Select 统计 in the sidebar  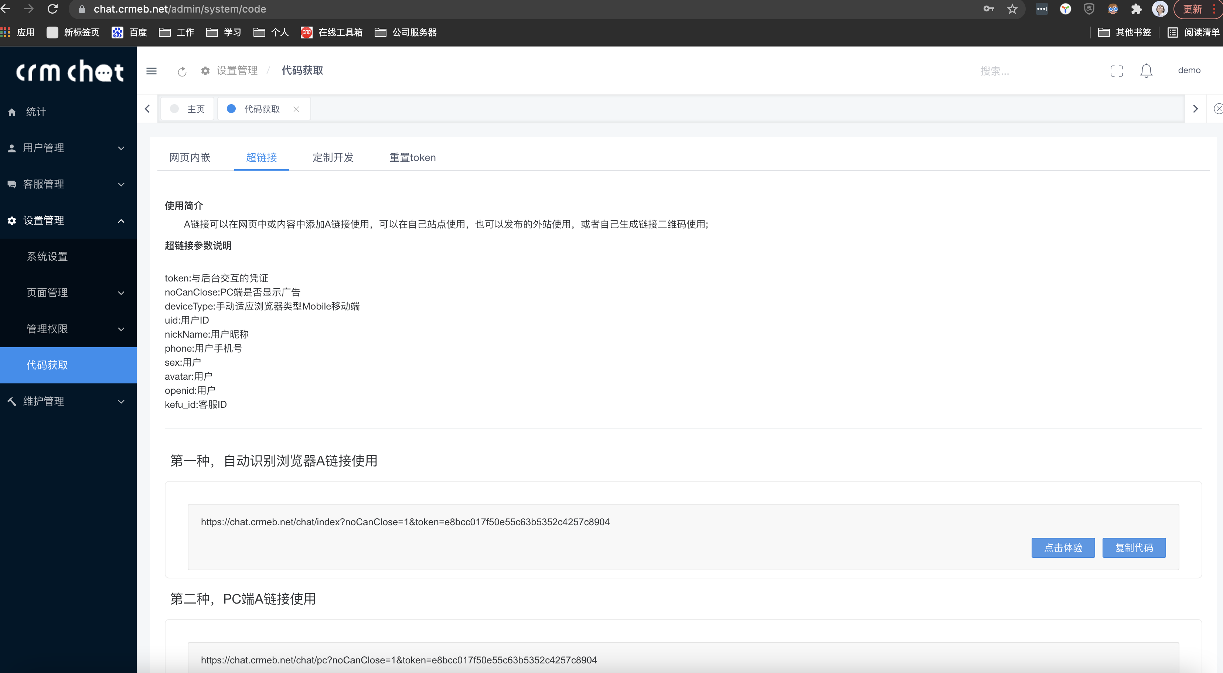click(35, 112)
